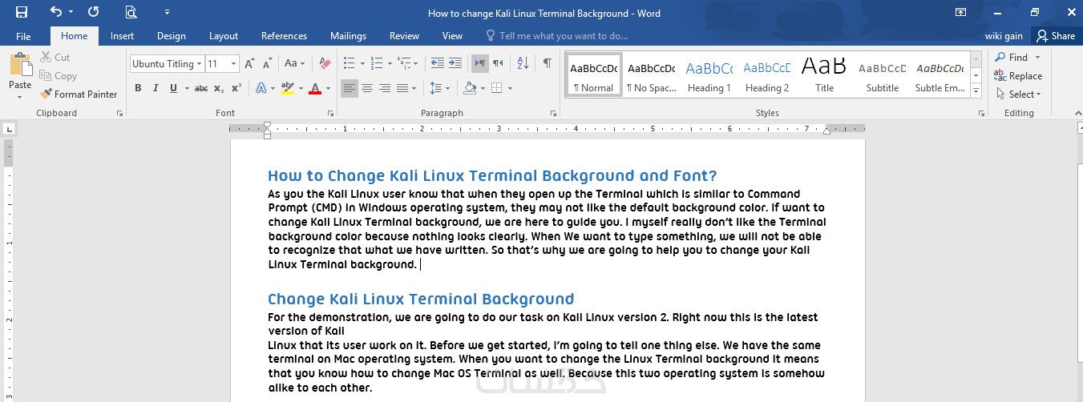Expand the Styles gallery more arrow

976,92
